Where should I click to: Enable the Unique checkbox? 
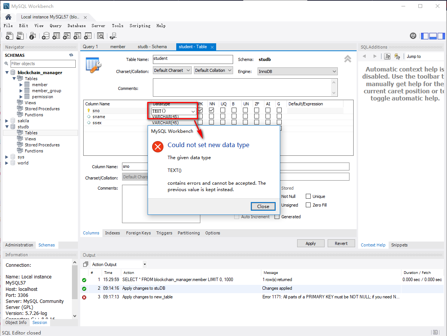(x=308, y=196)
